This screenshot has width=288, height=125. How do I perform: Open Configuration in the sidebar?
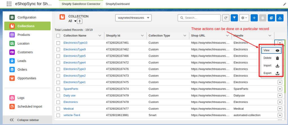[27, 17]
